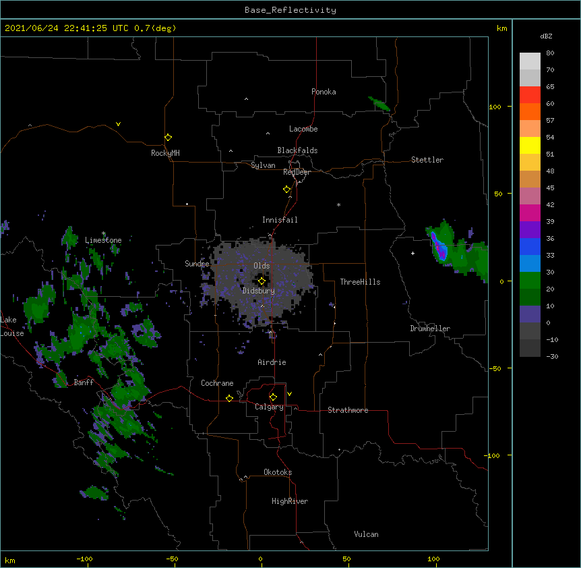Click the ThreeHills label

click(x=360, y=282)
